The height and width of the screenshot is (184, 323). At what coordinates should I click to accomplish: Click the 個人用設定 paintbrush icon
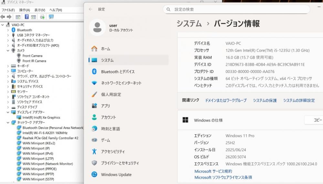(x=94, y=95)
